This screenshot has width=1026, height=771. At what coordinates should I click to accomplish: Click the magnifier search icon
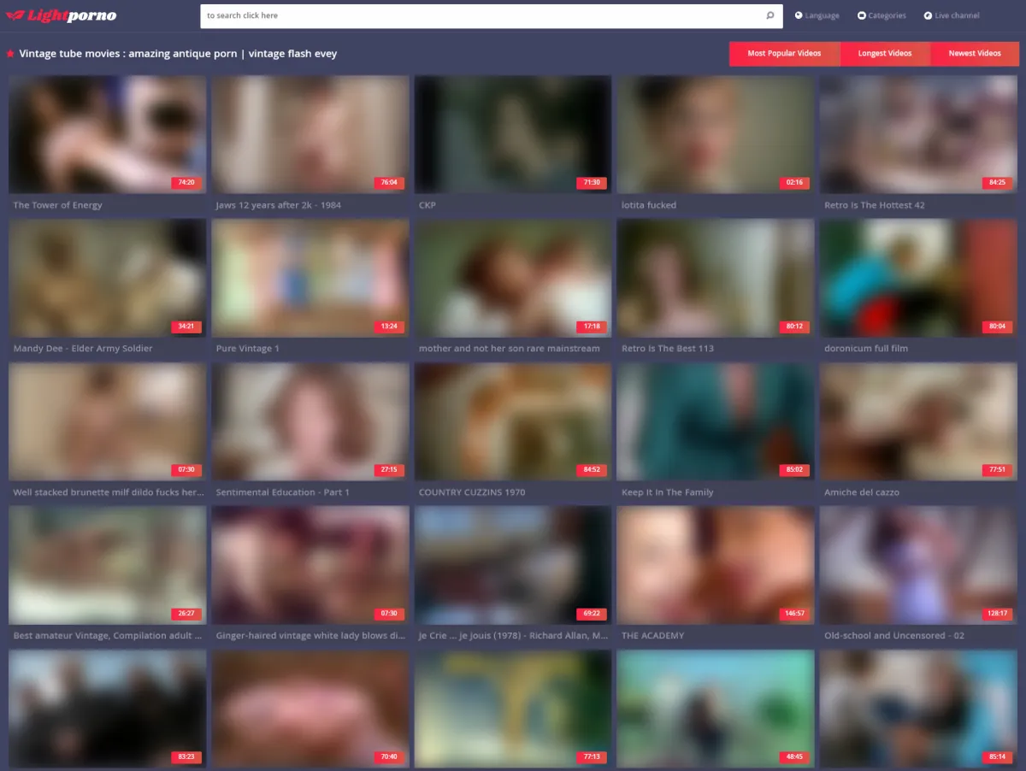(769, 15)
